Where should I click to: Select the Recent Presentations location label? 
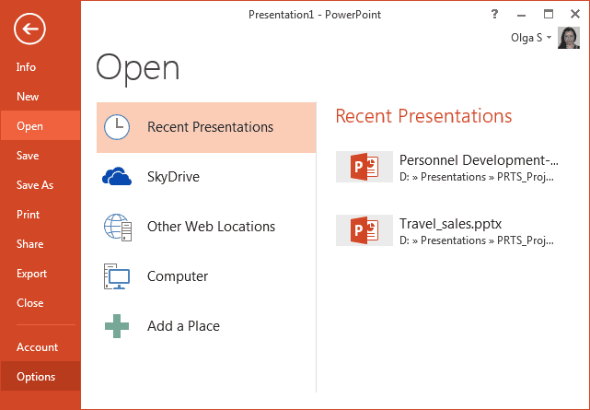click(x=211, y=127)
